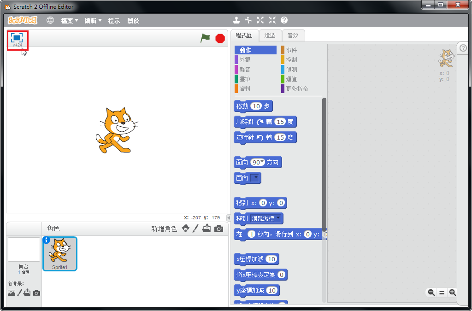Open the 提示 menu item

click(x=114, y=20)
